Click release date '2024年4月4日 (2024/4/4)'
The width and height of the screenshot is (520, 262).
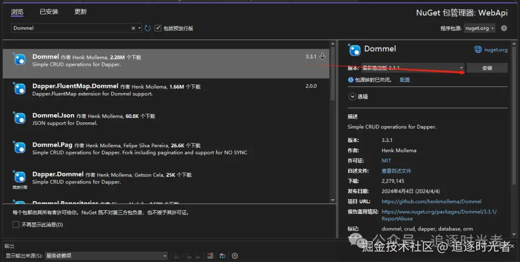pos(411,191)
